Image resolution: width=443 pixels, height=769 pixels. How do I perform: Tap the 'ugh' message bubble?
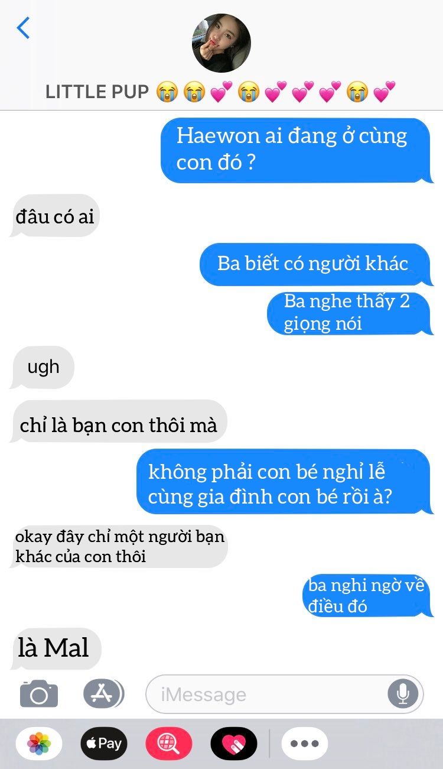(43, 367)
